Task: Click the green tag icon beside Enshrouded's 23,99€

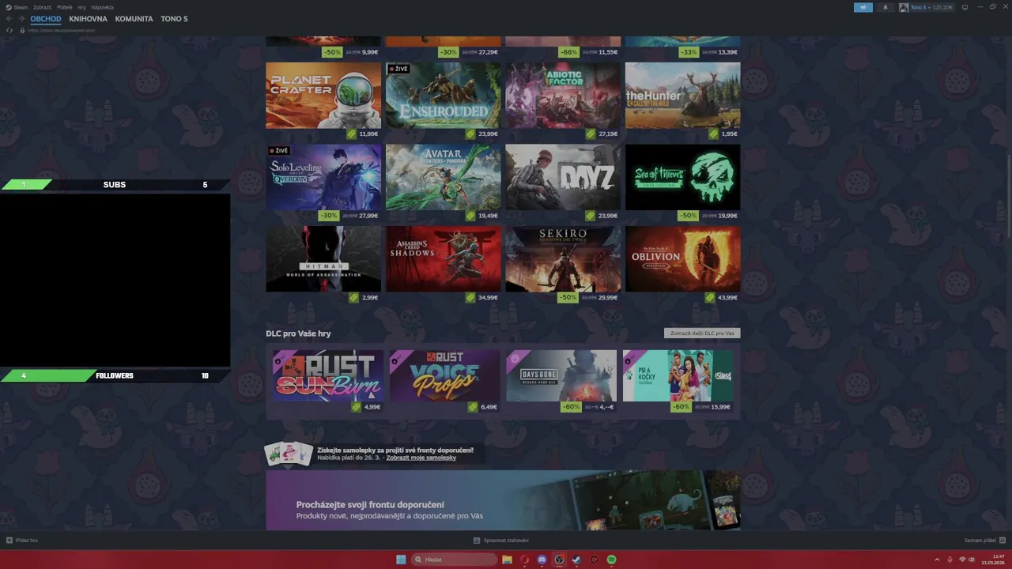Action: pos(471,134)
